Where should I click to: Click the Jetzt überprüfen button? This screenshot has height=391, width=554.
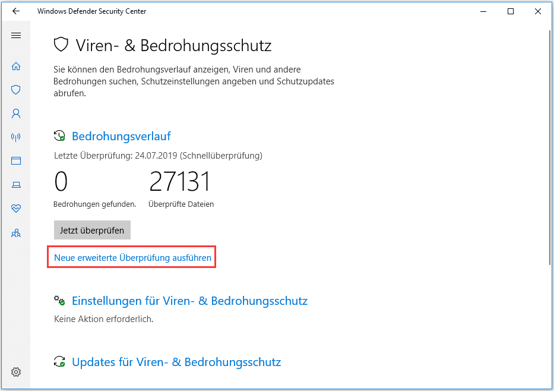tap(92, 230)
